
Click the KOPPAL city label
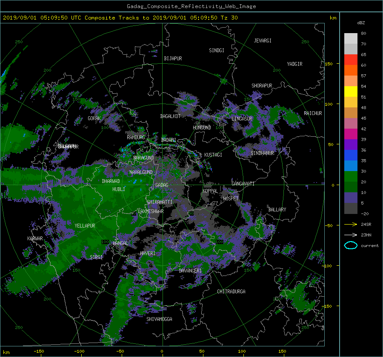coord(210,191)
